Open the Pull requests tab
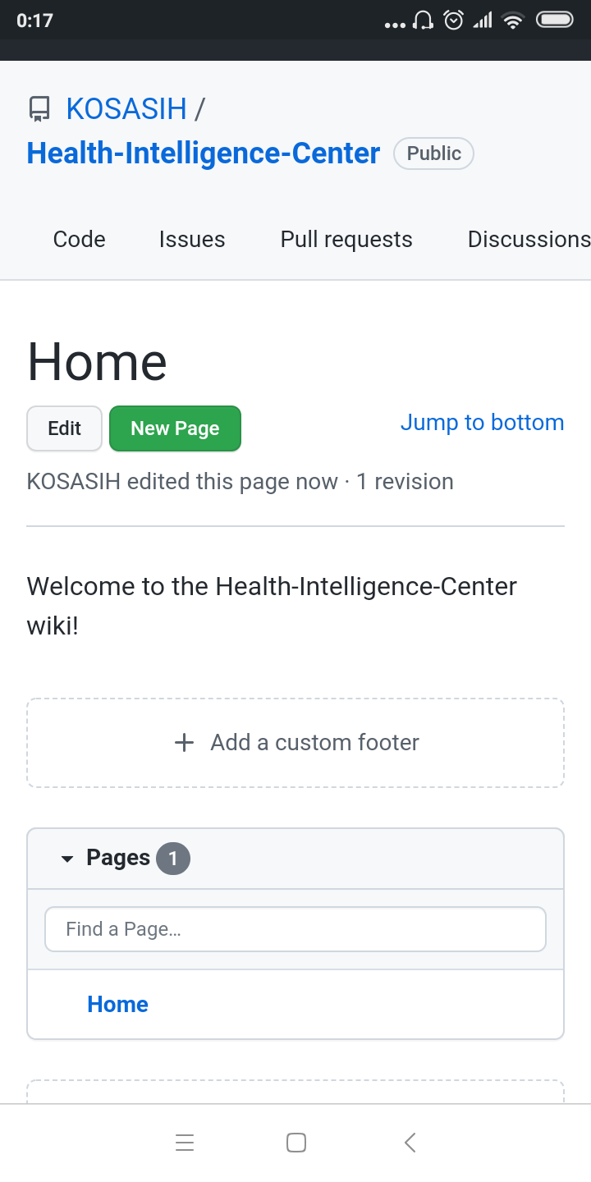Viewport: 591px width, 1182px height. point(346,240)
